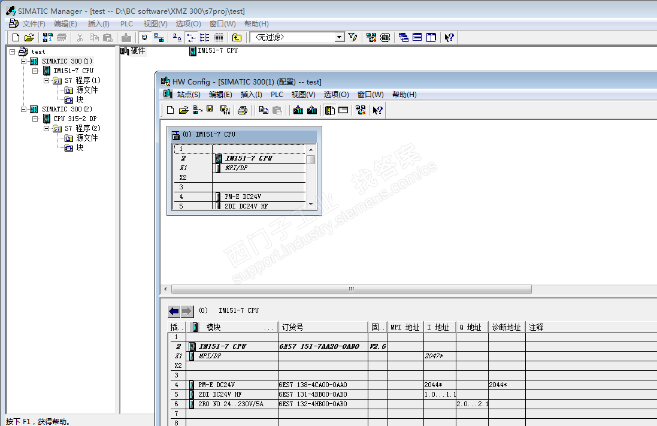
Task: Click the rack scrollbar up arrow
Action: [311, 150]
